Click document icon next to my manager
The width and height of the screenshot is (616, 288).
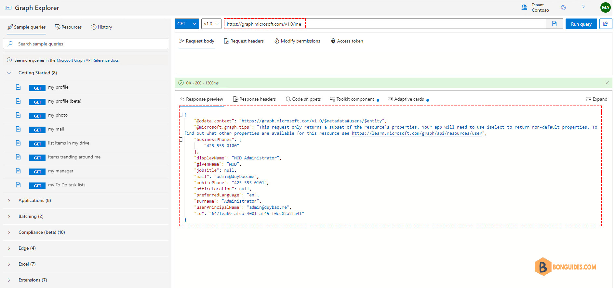(19, 171)
